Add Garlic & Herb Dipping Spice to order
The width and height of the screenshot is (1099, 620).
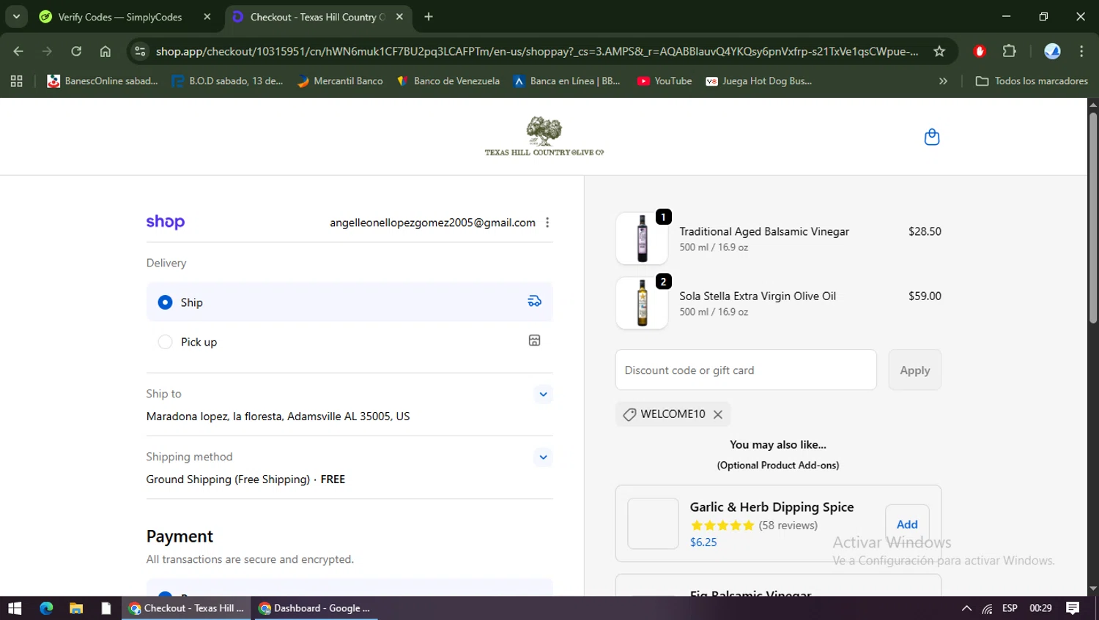pos(907,524)
